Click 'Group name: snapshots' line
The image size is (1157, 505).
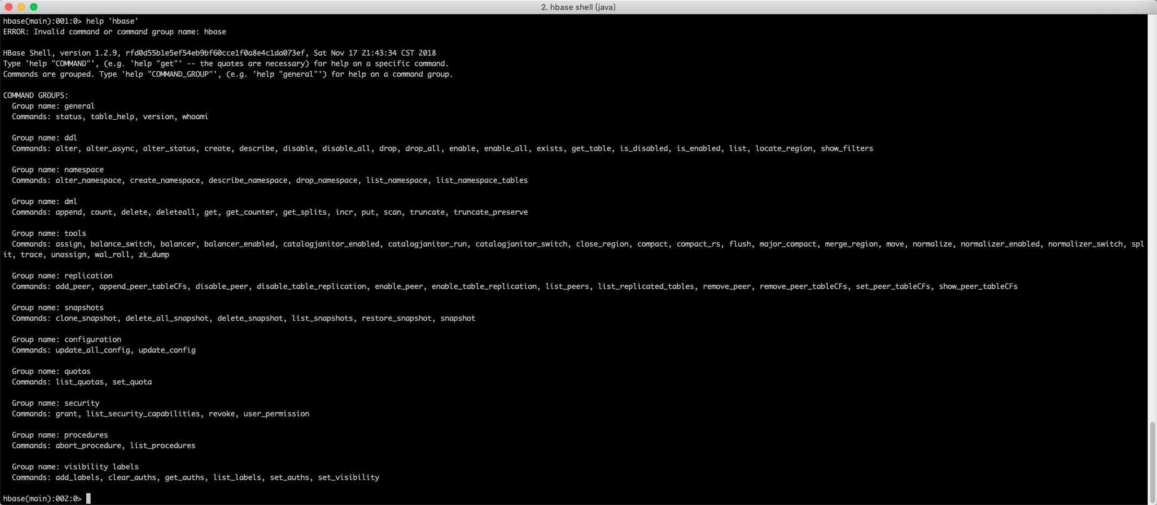(x=57, y=308)
